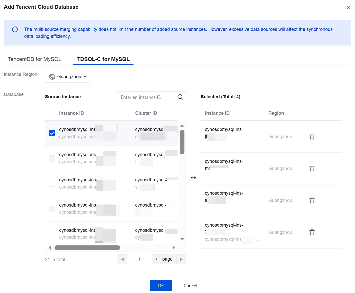Remove the second selected instance via trash
Viewport: 355px width, 293px height.
(x=312, y=168)
